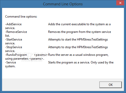
Task: Click "Runs the server as a usual" description
Action: coord(65,55)
